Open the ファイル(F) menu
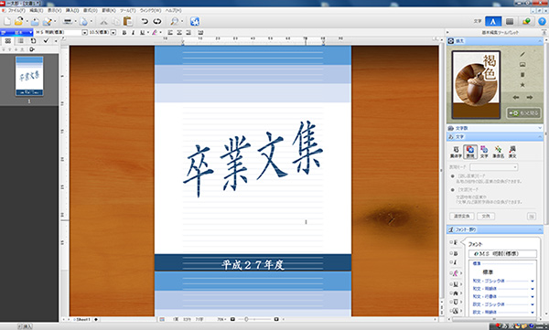549x330 pixels. point(16,10)
